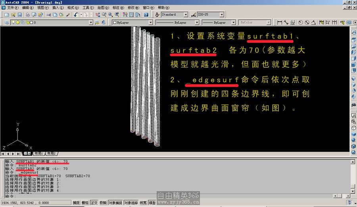Image resolution: width=357 pixels, height=207 pixels.
Task: Toggle 捕捉 (Snap) in status bar
Action: pos(76,203)
